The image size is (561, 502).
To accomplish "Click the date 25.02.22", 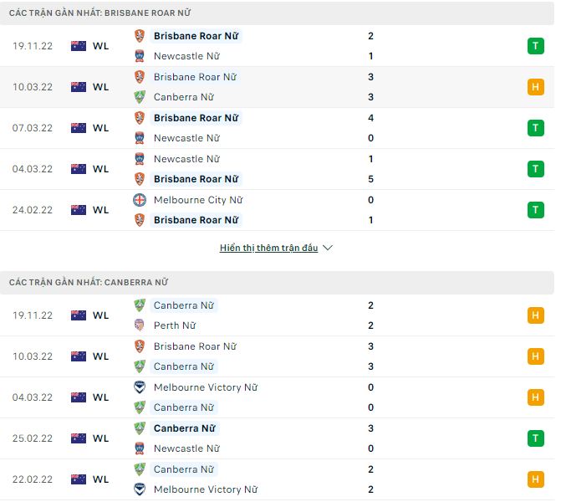I will (33, 438).
